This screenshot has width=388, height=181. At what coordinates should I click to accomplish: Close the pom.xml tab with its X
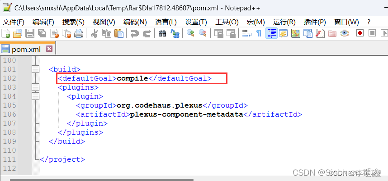point(49,49)
